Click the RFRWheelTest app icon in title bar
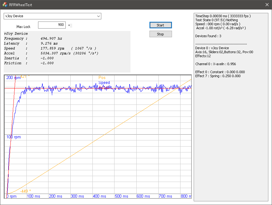The image size is (272, 205). (5, 5)
